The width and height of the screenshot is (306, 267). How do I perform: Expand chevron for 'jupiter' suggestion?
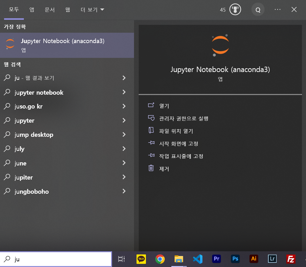pyautogui.click(x=124, y=177)
